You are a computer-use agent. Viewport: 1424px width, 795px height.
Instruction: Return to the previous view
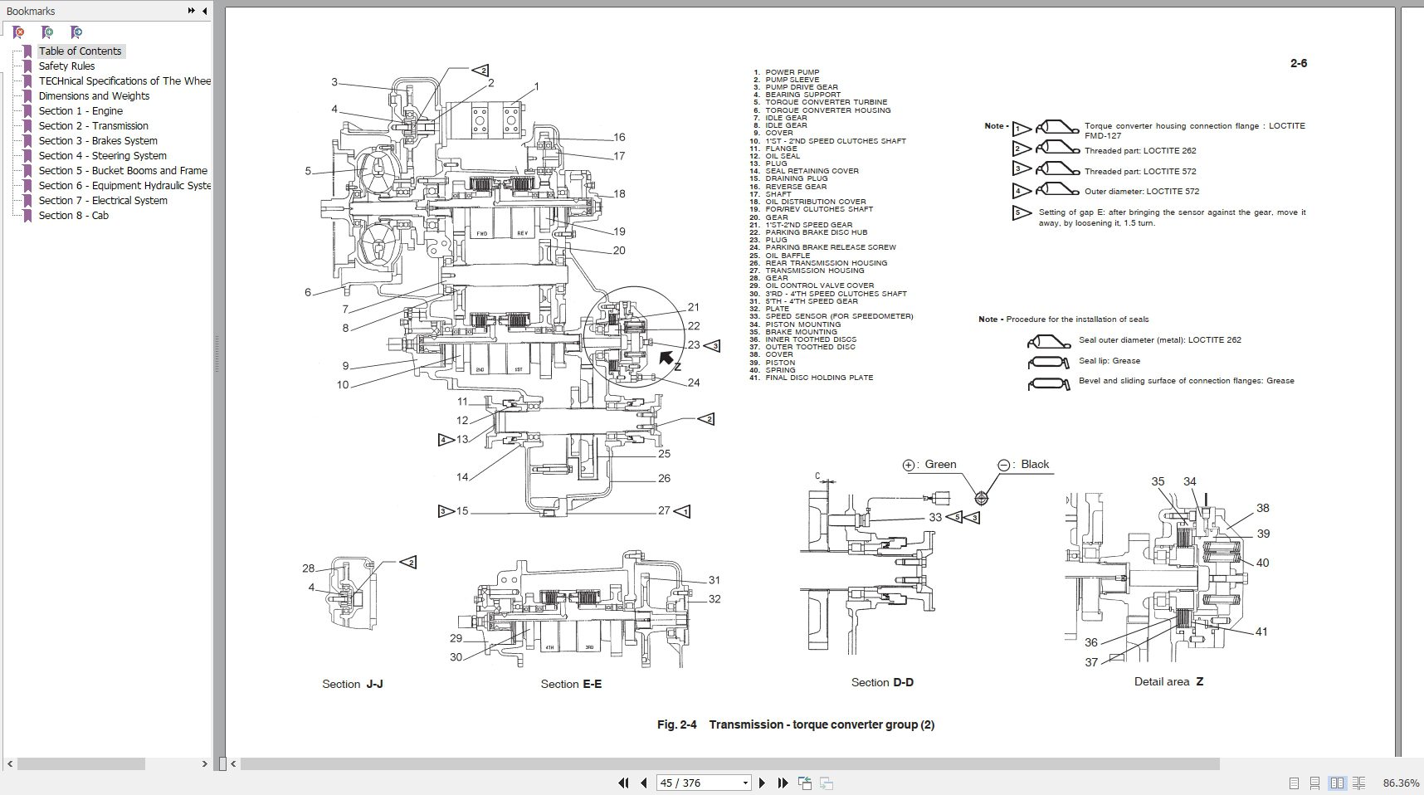[x=802, y=783]
